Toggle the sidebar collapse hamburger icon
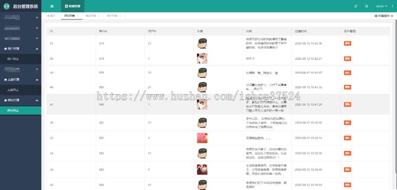 coord(52,6)
